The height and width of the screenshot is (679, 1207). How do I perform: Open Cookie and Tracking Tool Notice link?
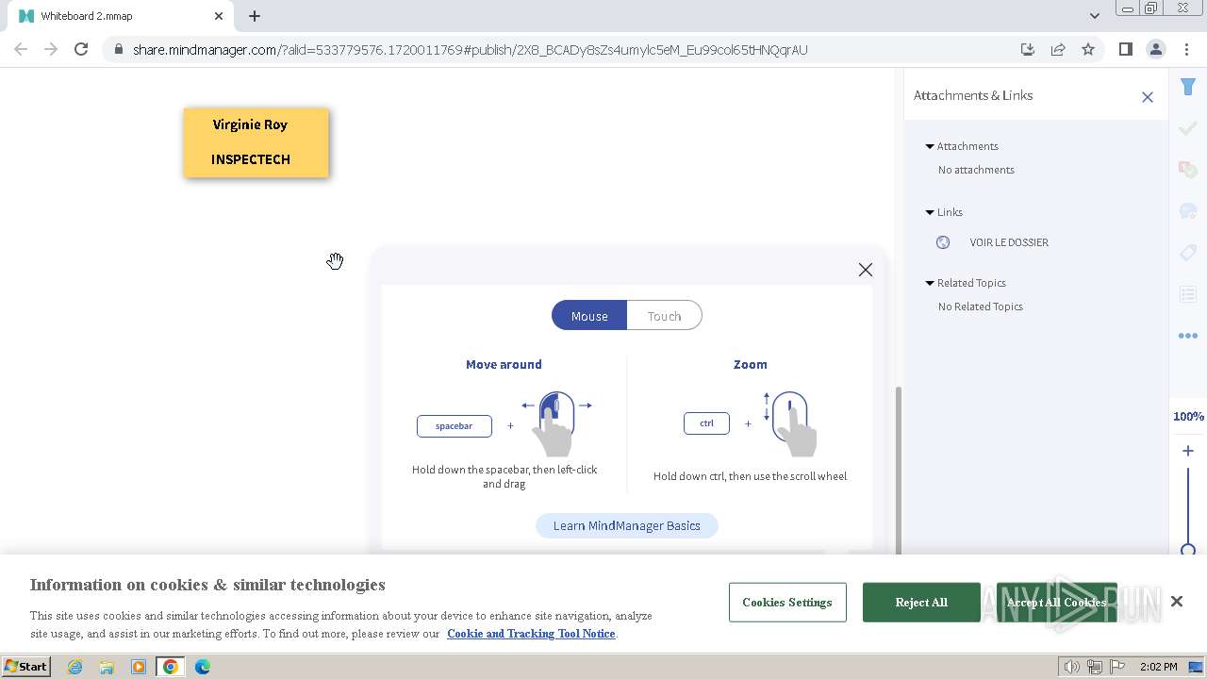[531, 634]
